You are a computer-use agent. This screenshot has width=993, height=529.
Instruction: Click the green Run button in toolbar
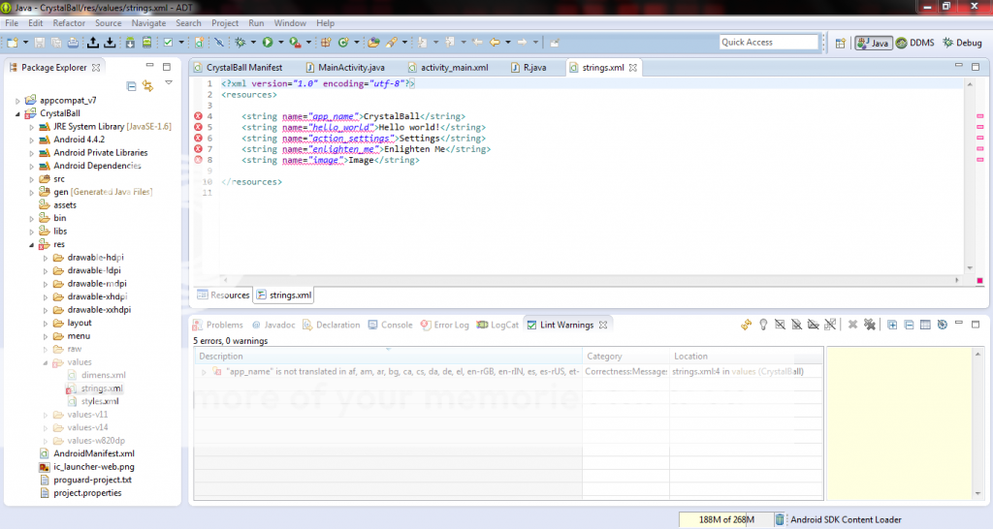267,43
